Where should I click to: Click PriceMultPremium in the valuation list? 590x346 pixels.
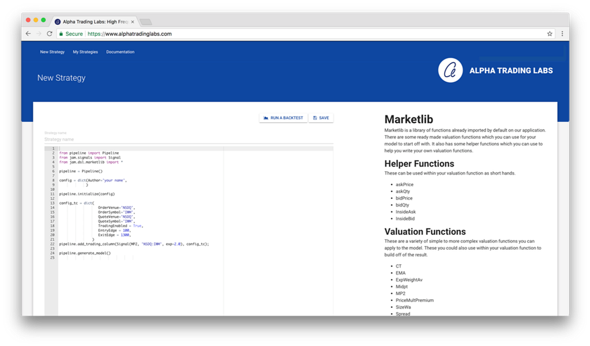coord(415,300)
